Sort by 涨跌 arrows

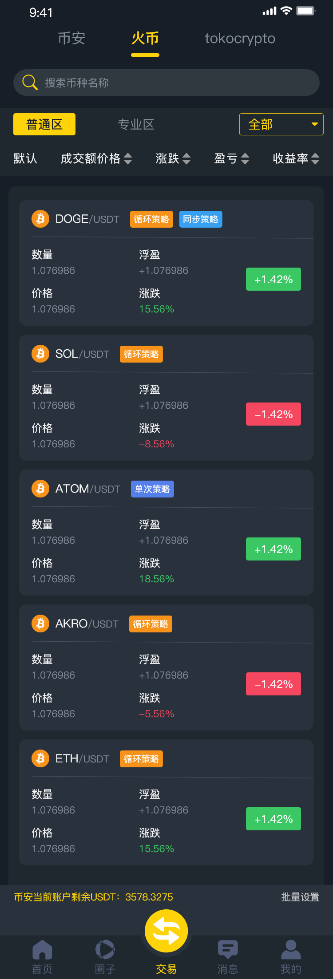(186, 158)
